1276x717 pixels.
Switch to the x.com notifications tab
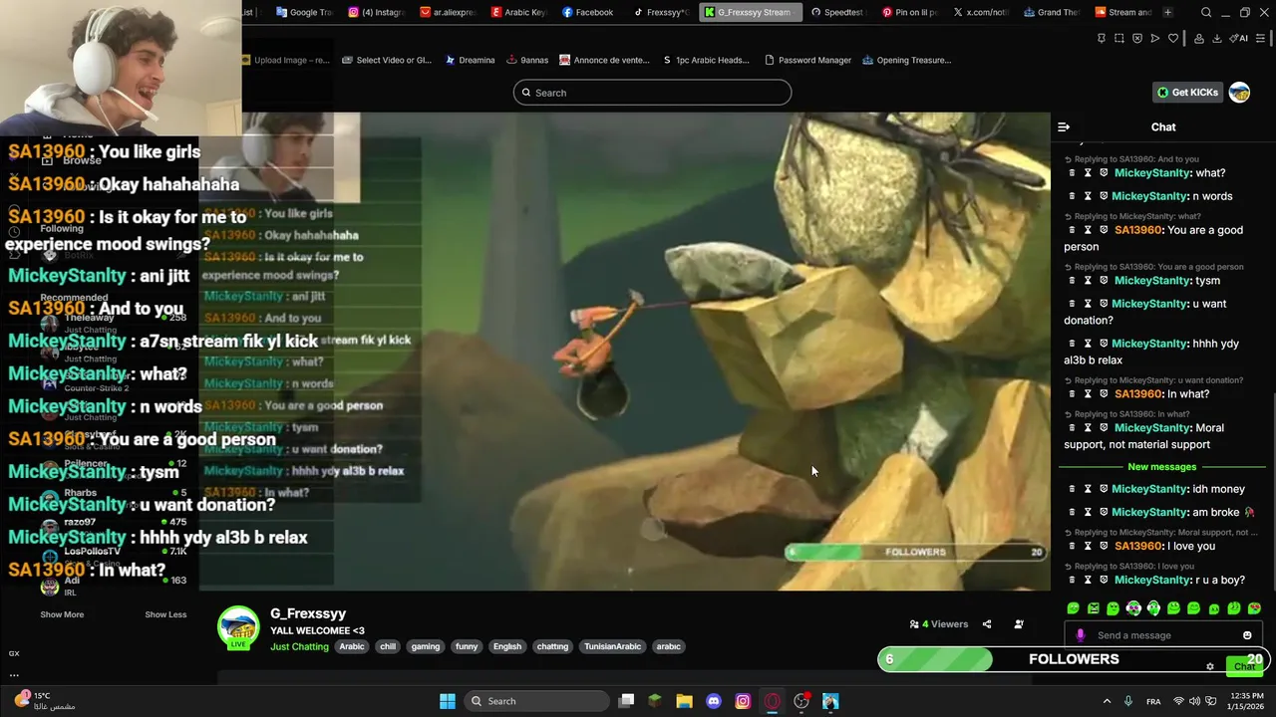(979, 12)
